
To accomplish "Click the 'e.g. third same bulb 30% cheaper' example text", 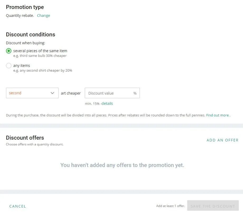I will [x=40, y=56].
